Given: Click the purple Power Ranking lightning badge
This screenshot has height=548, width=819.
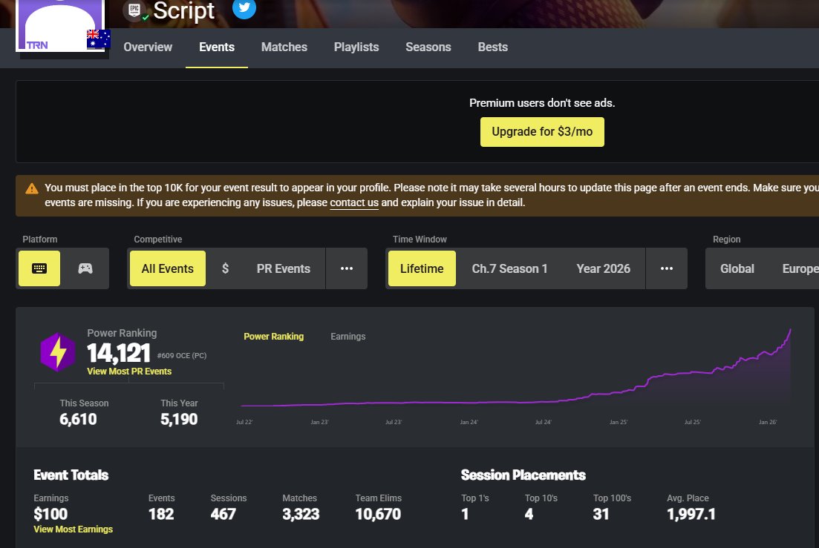Looking at the screenshot, I should coord(57,352).
